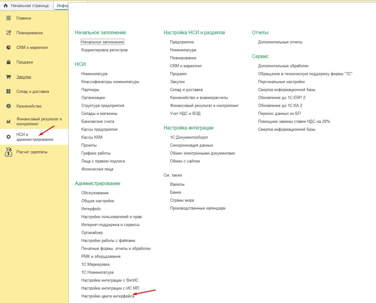Open Корректировка регистров
This screenshot has width=376, height=303.
pyautogui.click(x=104, y=50)
